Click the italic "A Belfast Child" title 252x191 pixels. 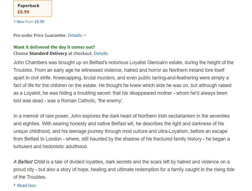pyautogui.click(x=29, y=162)
